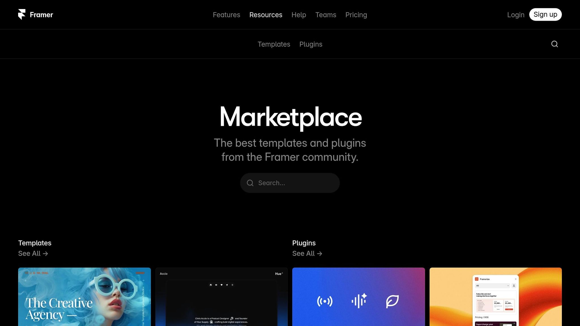580x326 pixels.
Task: Open The Creative Agency template thumbnail
Action: (x=84, y=297)
